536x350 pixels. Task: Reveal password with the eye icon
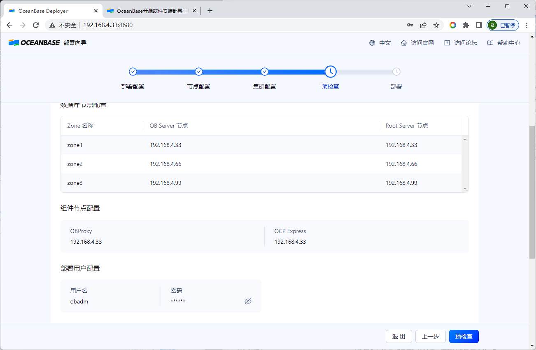tap(248, 301)
